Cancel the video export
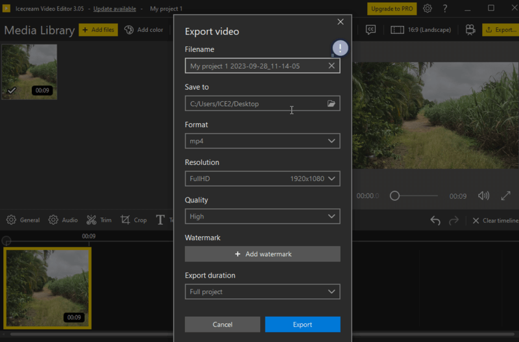 point(223,324)
